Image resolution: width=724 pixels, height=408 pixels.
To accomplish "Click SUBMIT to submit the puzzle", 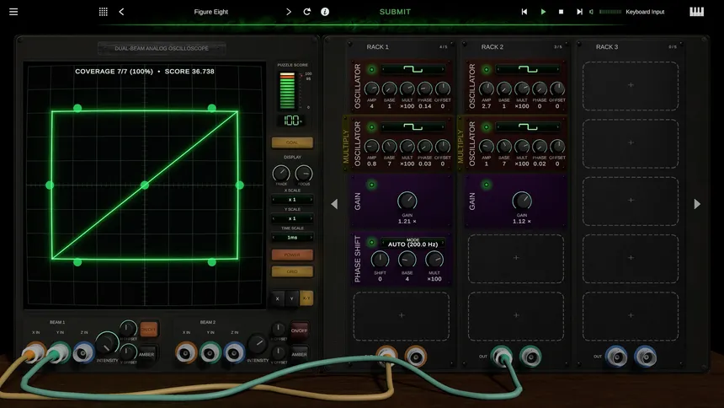I will tap(395, 12).
